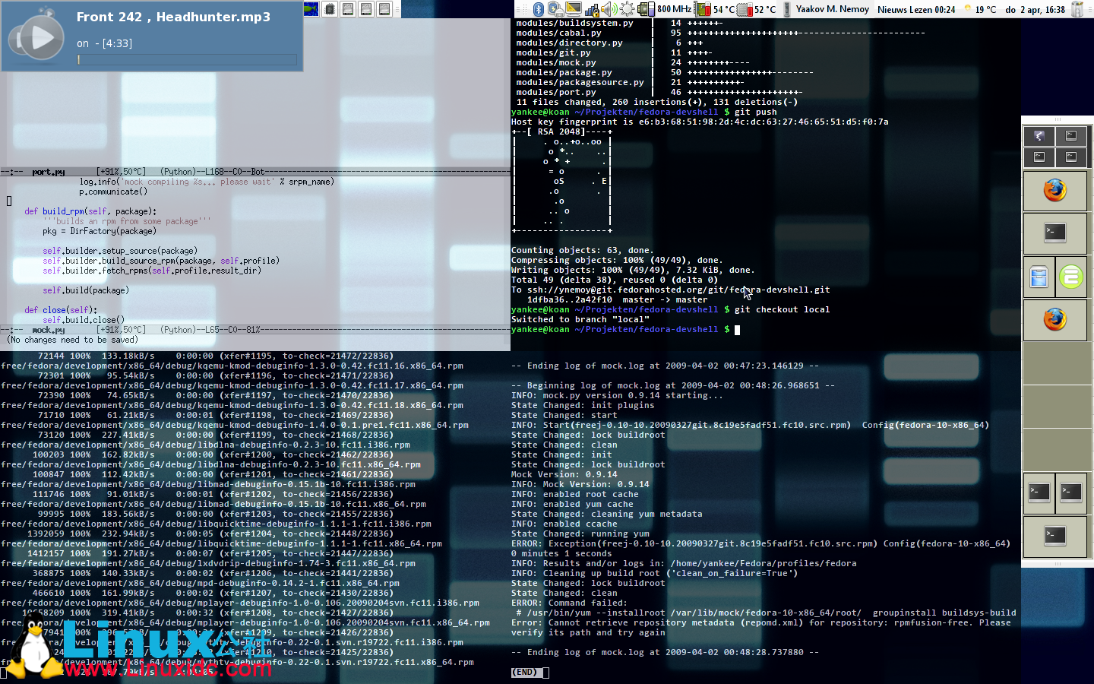Image resolution: width=1094 pixels, height=684 pixels.
Task: Click the Bluetooth icon in the system tray
Action: tap(539, 9)
